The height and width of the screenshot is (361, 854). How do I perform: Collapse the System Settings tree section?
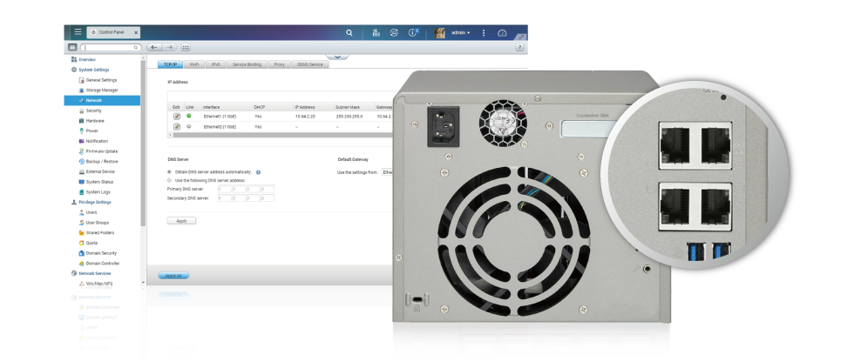coord(73,70)
